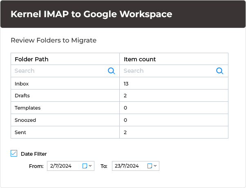Click the Templates item count 0
Image resolution: width=246 pixels, height=188 pixels.
point(125,108)
